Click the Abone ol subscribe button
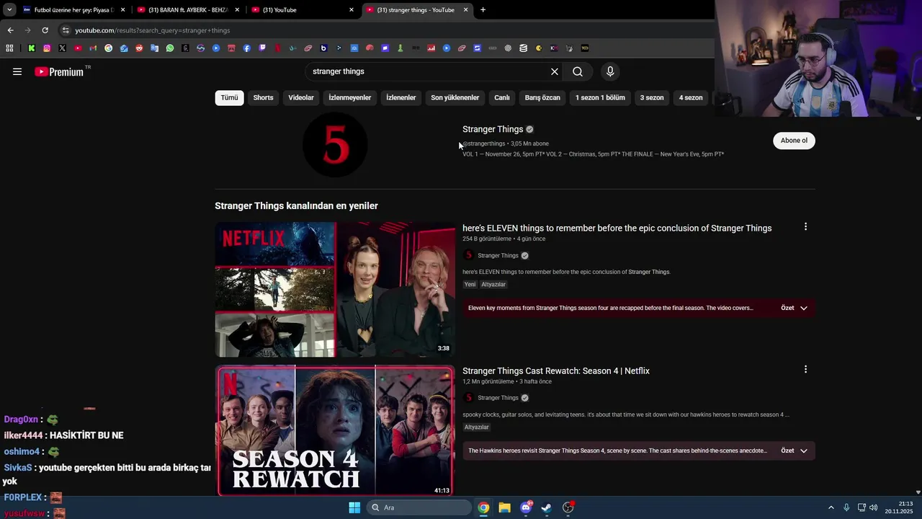922x519 pixels. [794, 141]
